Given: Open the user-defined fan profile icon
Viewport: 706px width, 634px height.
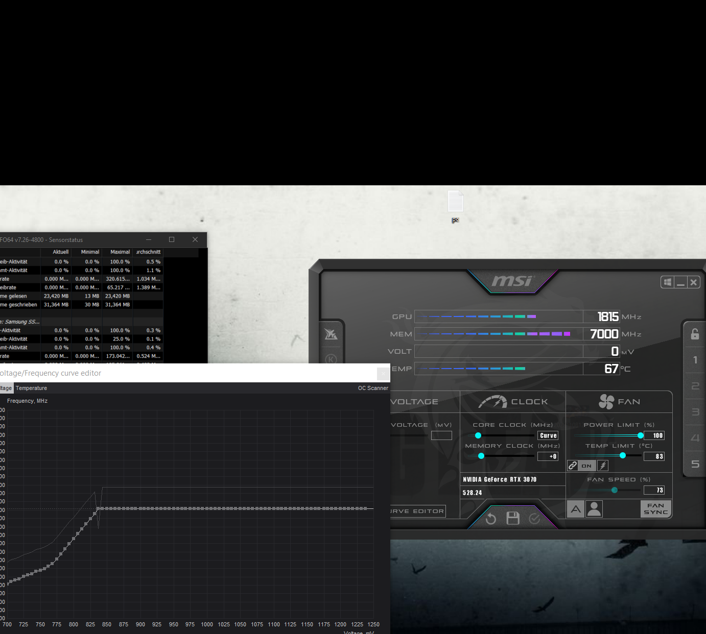Looking at the screenshot, I should [x=594, y=509].
